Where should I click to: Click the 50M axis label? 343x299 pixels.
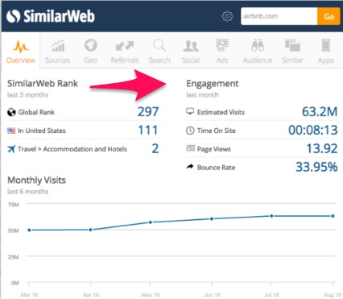14,230
